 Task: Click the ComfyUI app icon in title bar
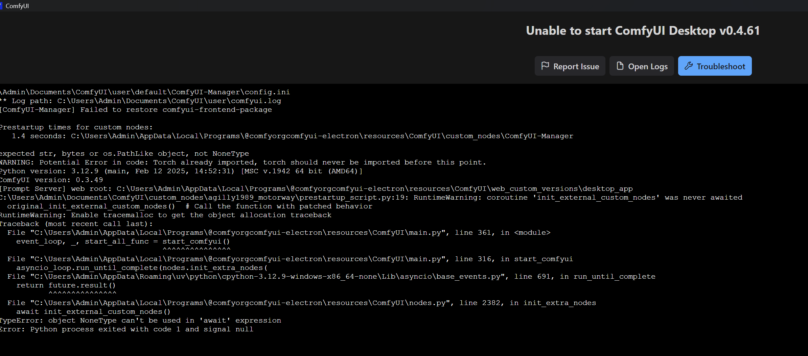(x=1, y=6)
